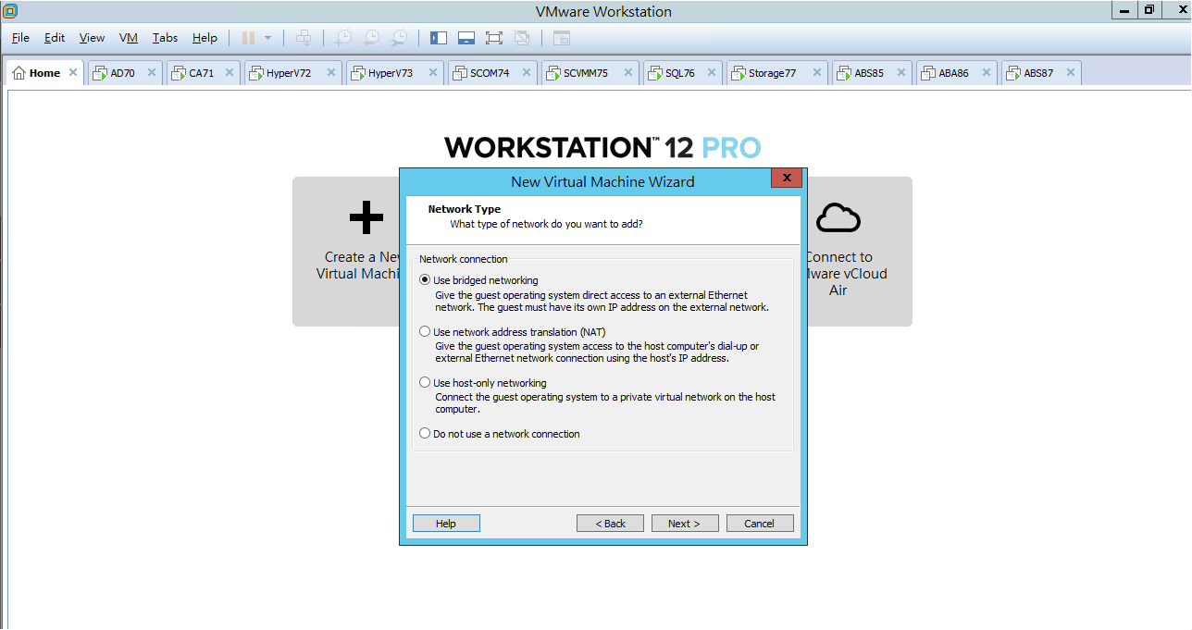The width and height of the screenshot is (1192, 630).
Task: Click the Next > button
Action: pyautogui.click(x=684, y=524)
